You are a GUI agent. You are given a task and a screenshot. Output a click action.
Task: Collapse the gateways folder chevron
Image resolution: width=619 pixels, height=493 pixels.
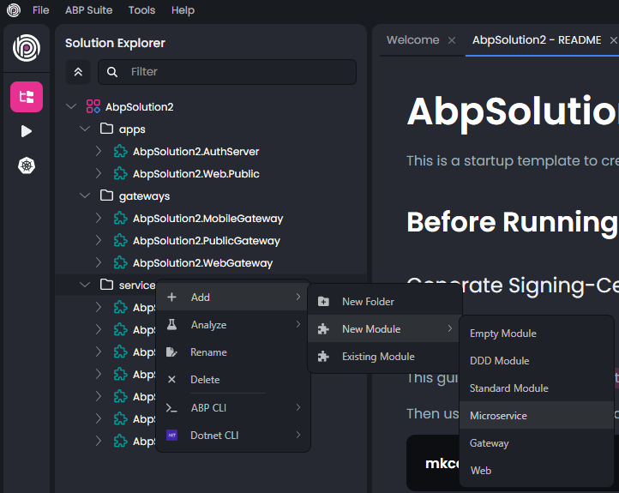tap(85, 196)
